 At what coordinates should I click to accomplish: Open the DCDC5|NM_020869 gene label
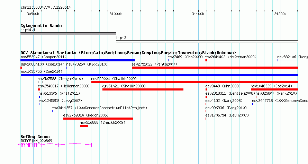point(36,141)
